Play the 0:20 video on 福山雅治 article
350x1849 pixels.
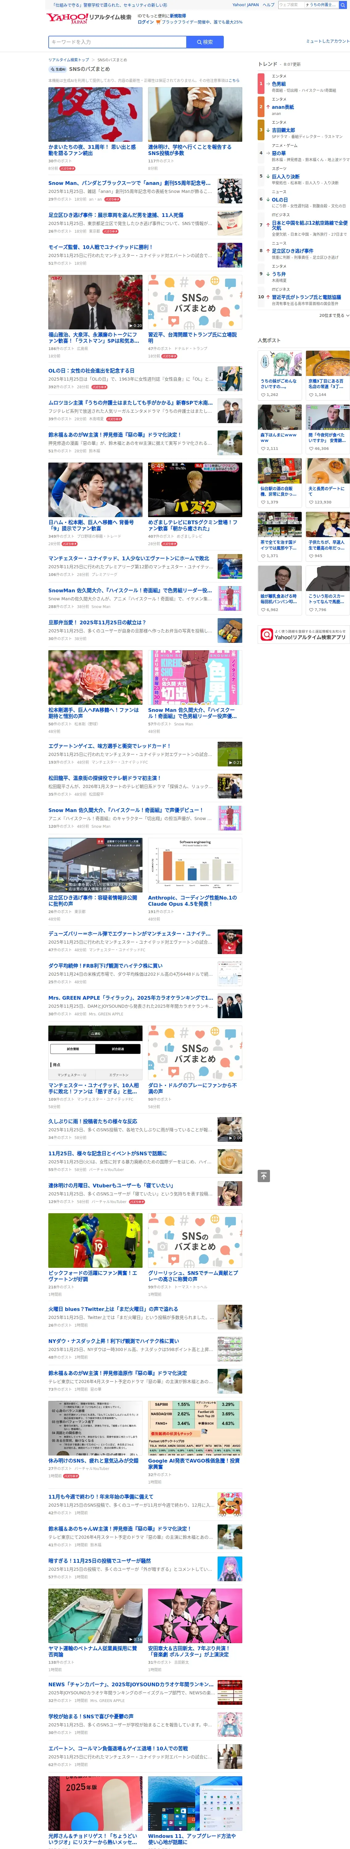point(95,302)
